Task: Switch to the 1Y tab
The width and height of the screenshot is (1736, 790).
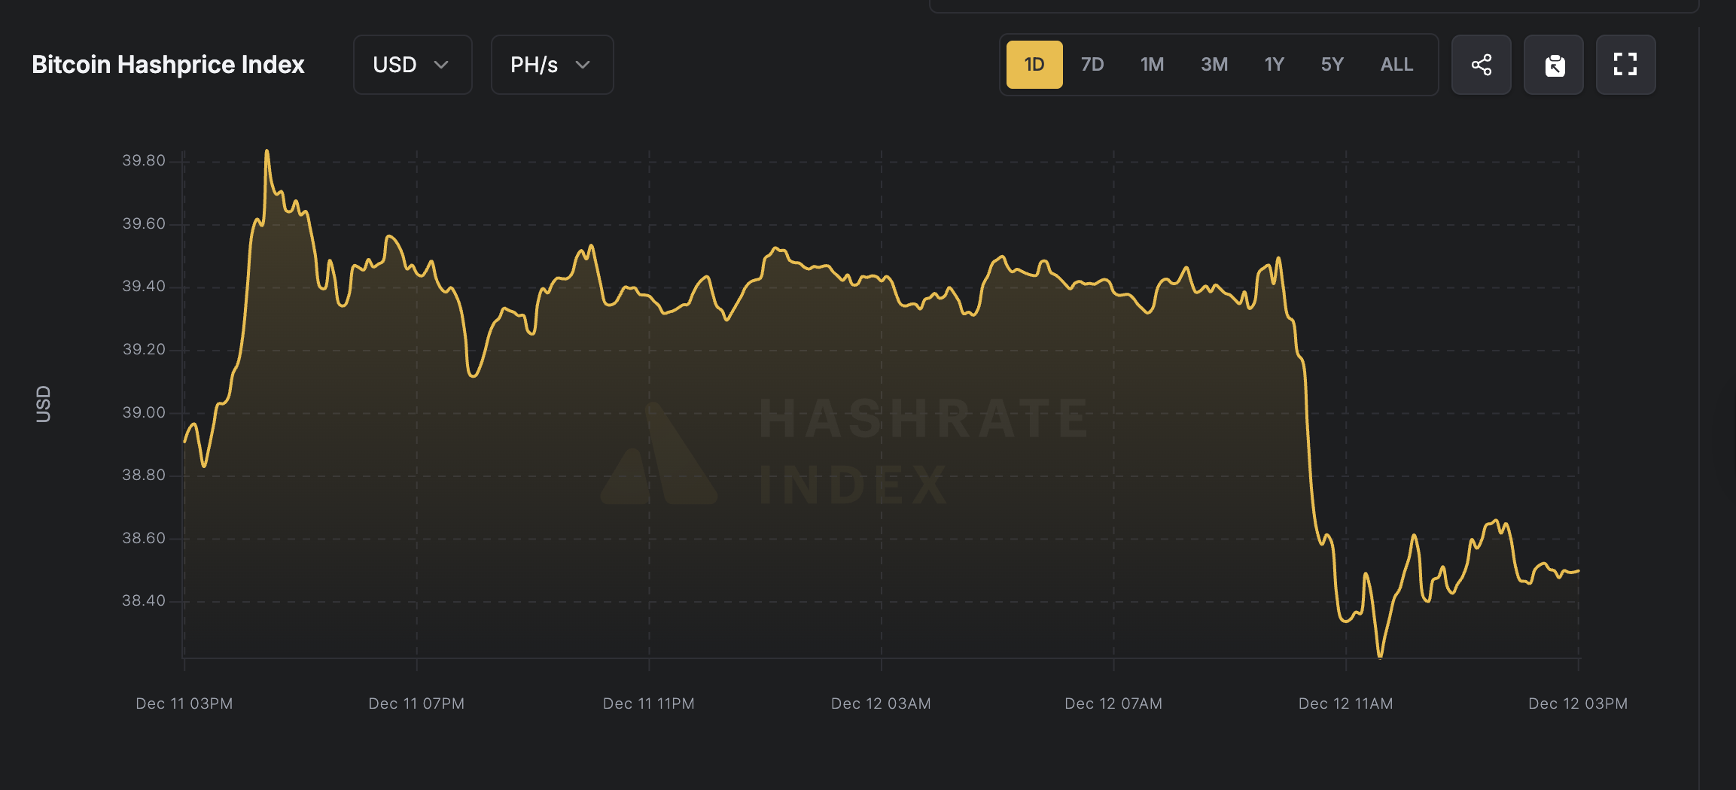Action: tap(1275, 65)
